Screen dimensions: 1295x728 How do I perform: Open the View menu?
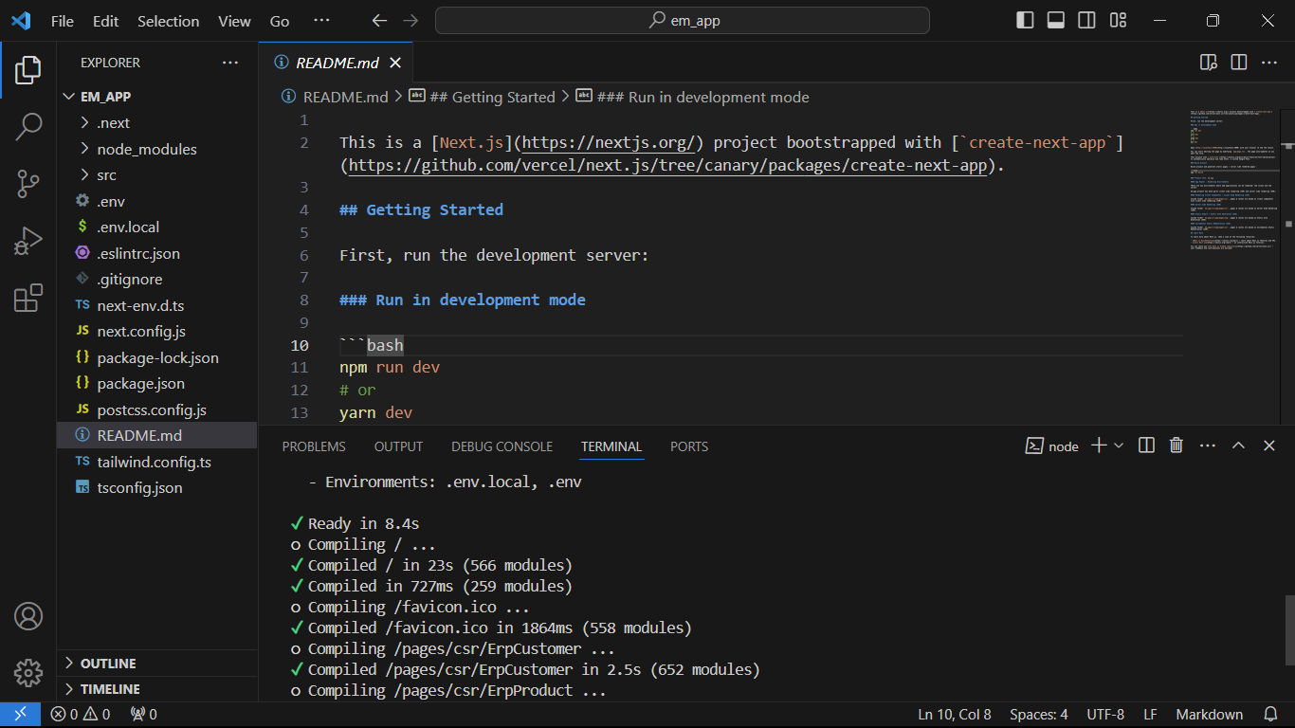[x=234, y=21]
